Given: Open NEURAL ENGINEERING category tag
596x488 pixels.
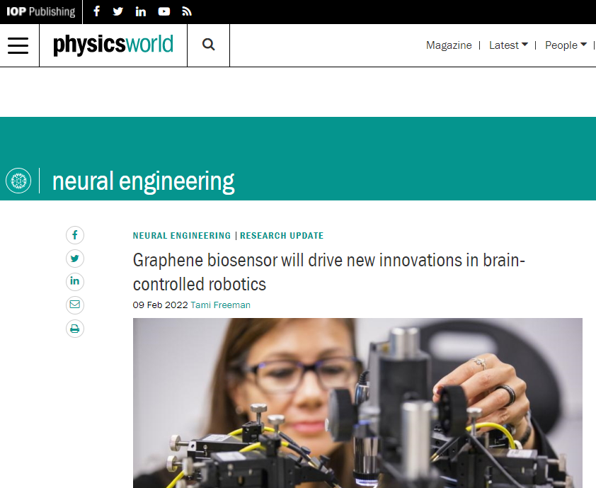Looking at the screenshot, I should pyautogui.click(x=182, y=236).
